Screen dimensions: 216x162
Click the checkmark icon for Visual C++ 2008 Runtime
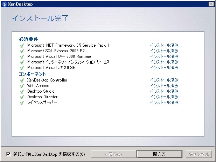coord(22,56)
